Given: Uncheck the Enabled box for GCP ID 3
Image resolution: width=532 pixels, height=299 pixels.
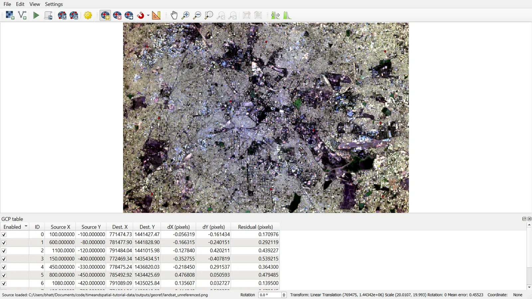Looking at the screenshot, I should [4, 259].
